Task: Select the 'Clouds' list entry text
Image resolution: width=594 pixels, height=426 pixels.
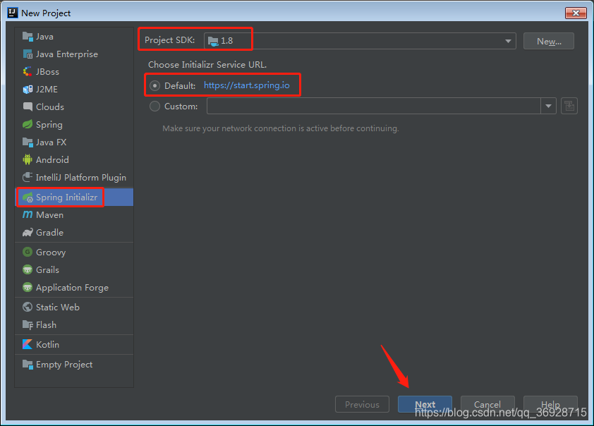Action: 50,107
